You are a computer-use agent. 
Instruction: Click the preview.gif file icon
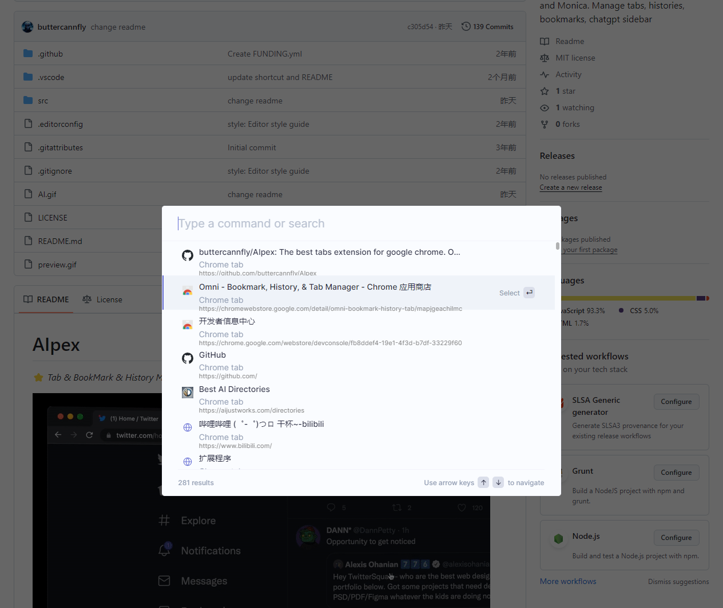tap(28, 265)
